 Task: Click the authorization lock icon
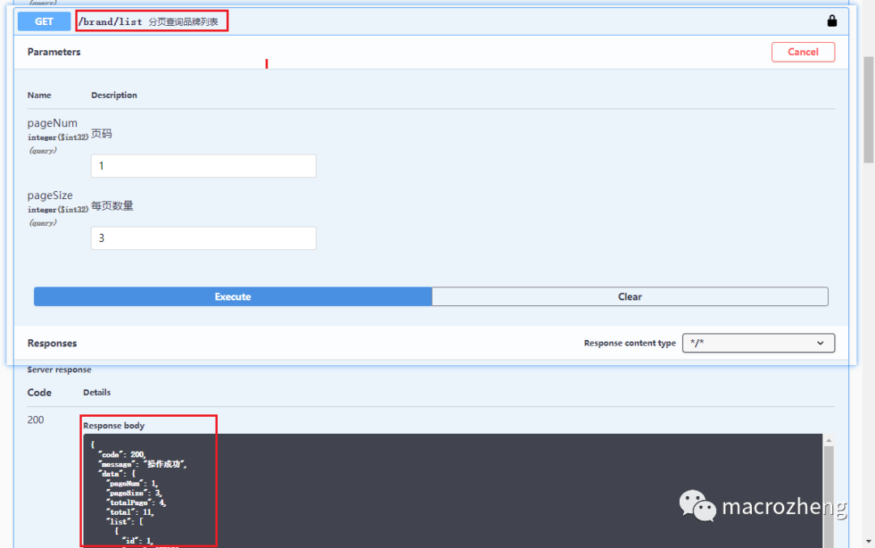point(831,21)
